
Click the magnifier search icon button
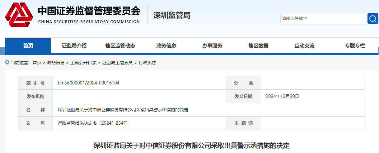point(372,19)
